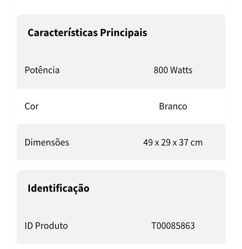
Task: Click the Identificação section heading
Action: [59, 188]
